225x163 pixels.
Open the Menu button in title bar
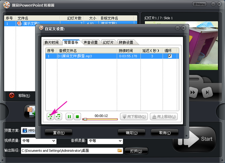click(200, 4)
